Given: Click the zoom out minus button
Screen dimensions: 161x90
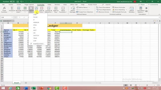Looking at the screenshot, I should tap(139, 85).
